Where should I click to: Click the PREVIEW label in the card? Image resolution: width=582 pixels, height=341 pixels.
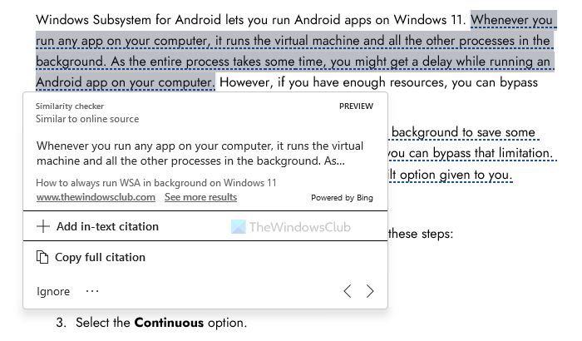(x=357, y=106)
